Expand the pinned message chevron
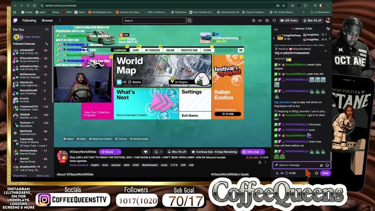375x211 pixels. (325, 51)
